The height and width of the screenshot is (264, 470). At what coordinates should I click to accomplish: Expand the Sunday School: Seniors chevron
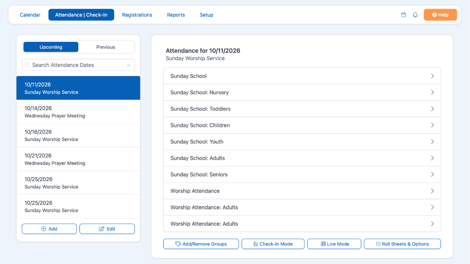pyautogui.click(x=433, y=175)
